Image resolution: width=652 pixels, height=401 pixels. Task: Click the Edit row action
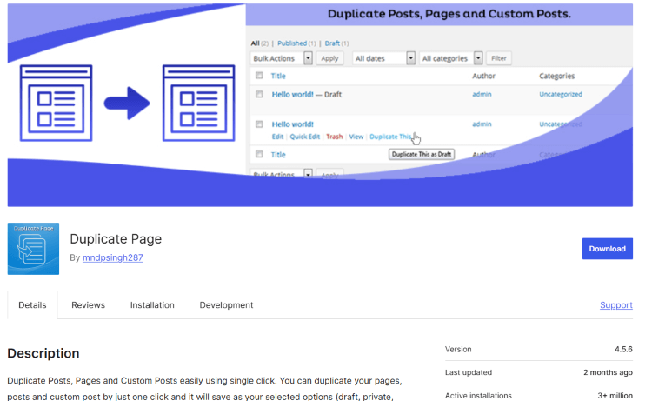coord(277,137)
